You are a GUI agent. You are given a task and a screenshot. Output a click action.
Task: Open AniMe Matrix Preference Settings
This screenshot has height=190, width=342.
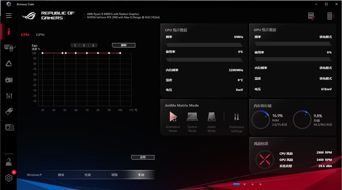pos(236,117)
